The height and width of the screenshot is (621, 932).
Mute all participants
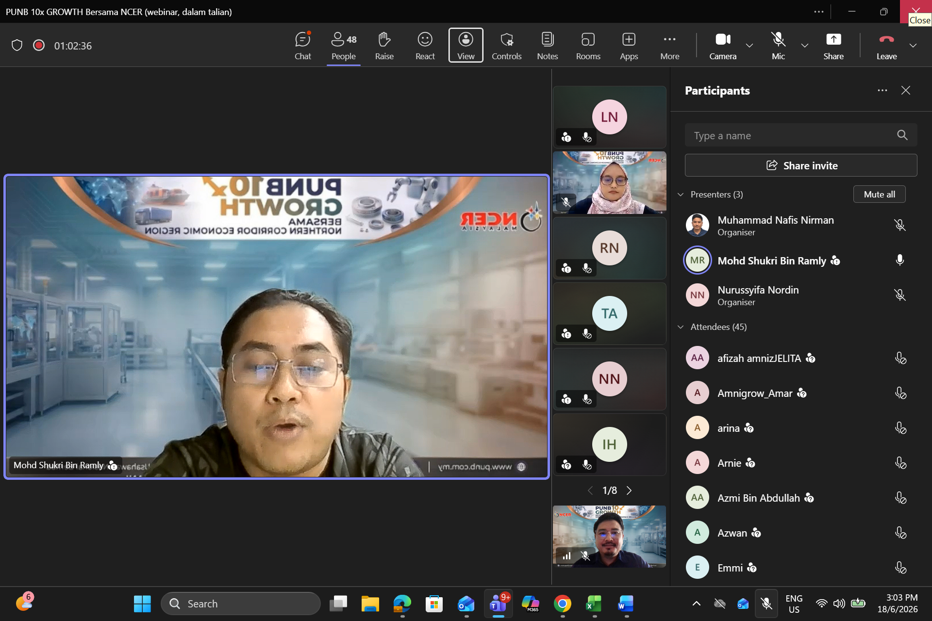[879, 194]
